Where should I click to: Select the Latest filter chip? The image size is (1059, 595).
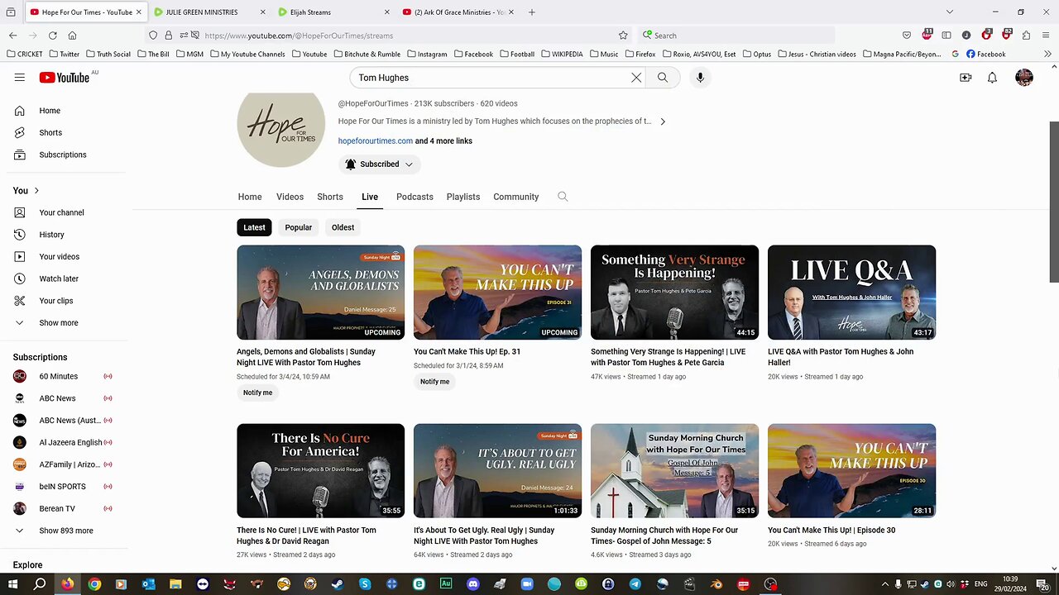click(x=254, y=227)
